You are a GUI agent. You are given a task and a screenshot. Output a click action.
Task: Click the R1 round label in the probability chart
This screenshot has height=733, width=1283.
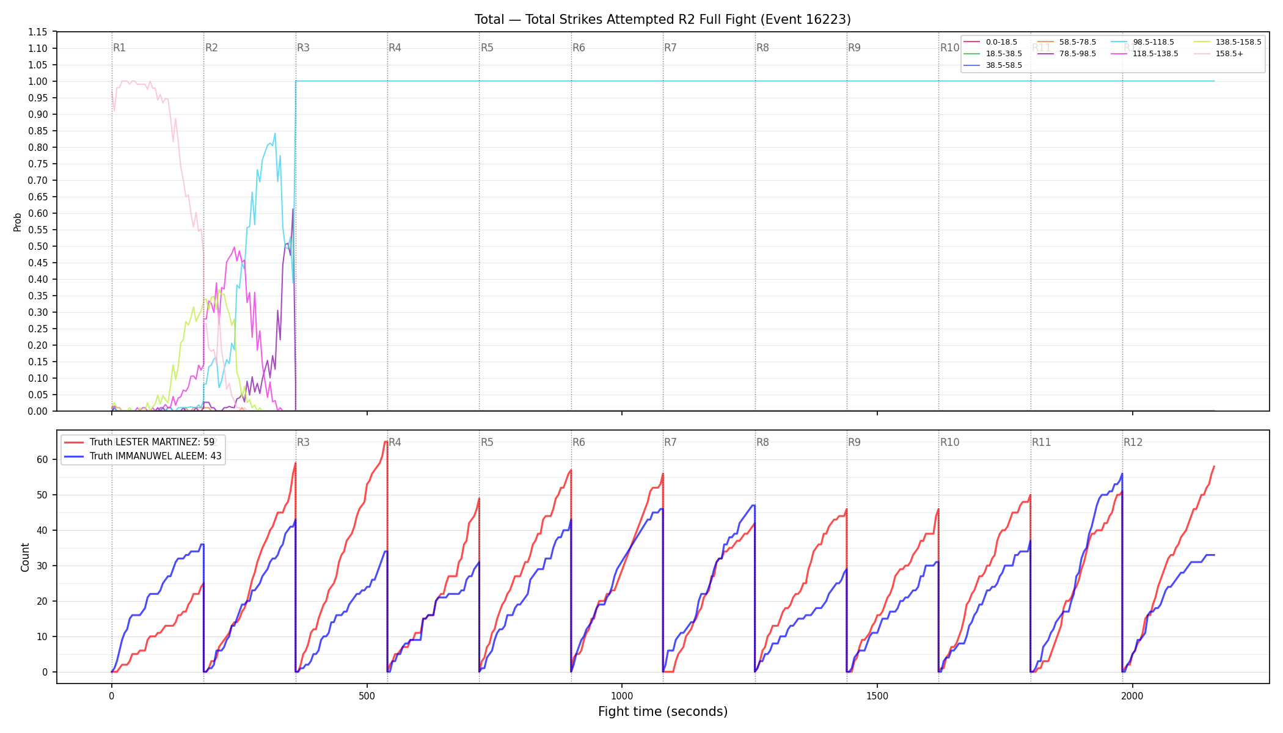click(120, 48)
